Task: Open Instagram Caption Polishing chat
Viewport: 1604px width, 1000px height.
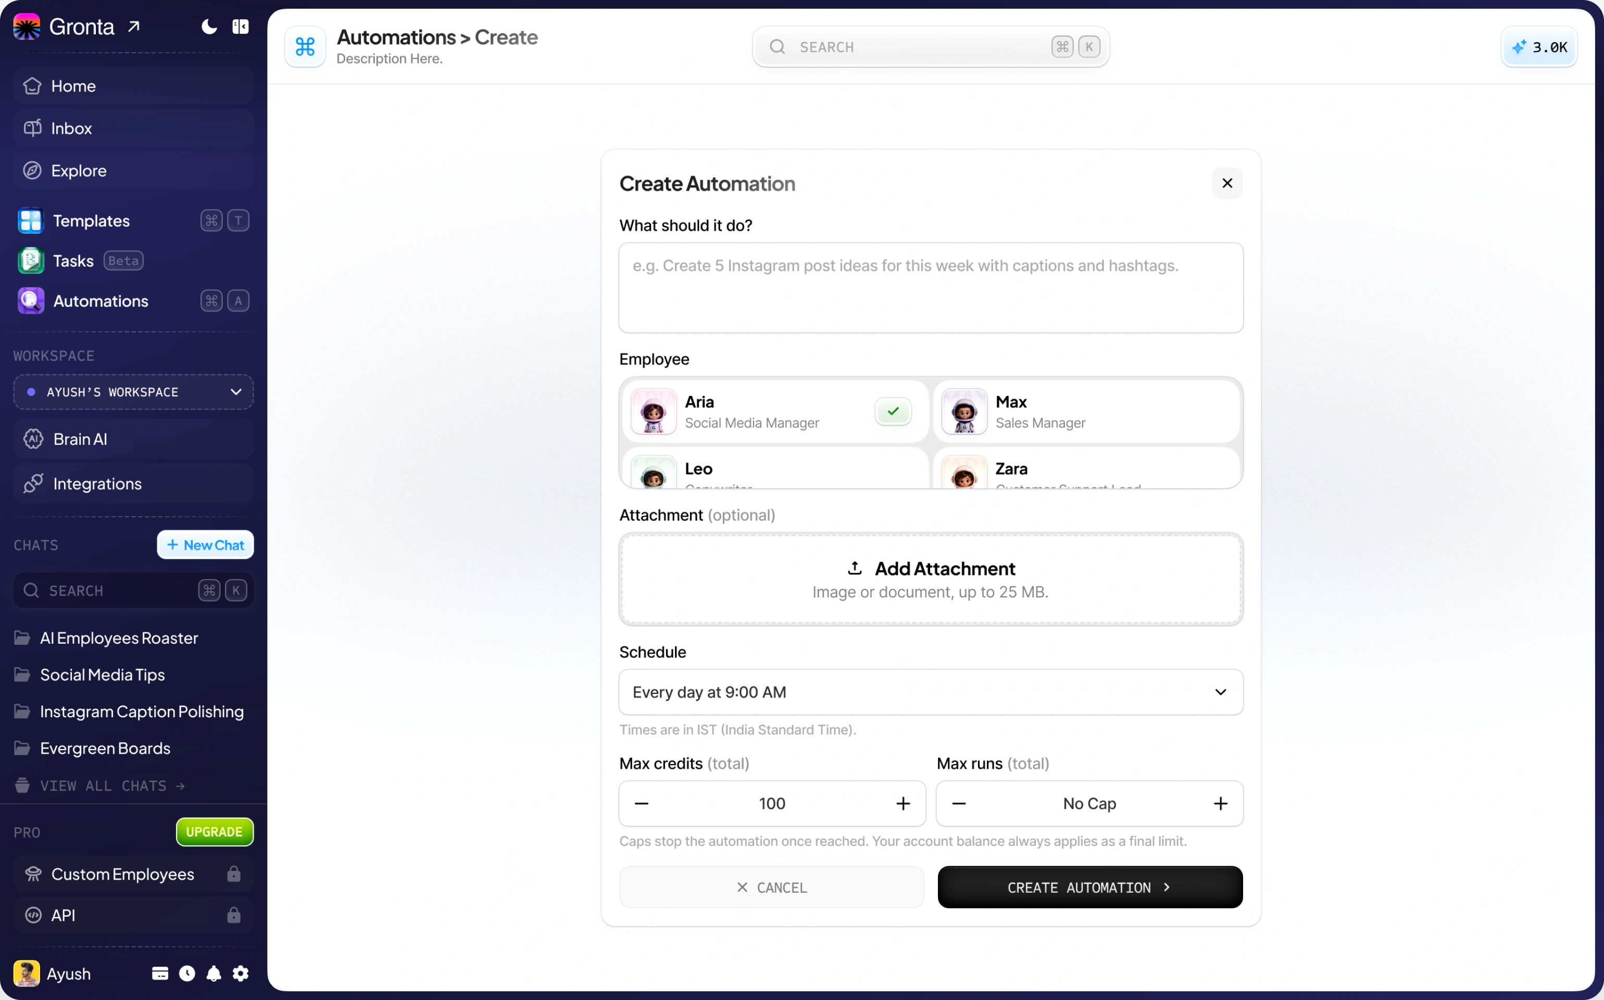Action: 129,711
